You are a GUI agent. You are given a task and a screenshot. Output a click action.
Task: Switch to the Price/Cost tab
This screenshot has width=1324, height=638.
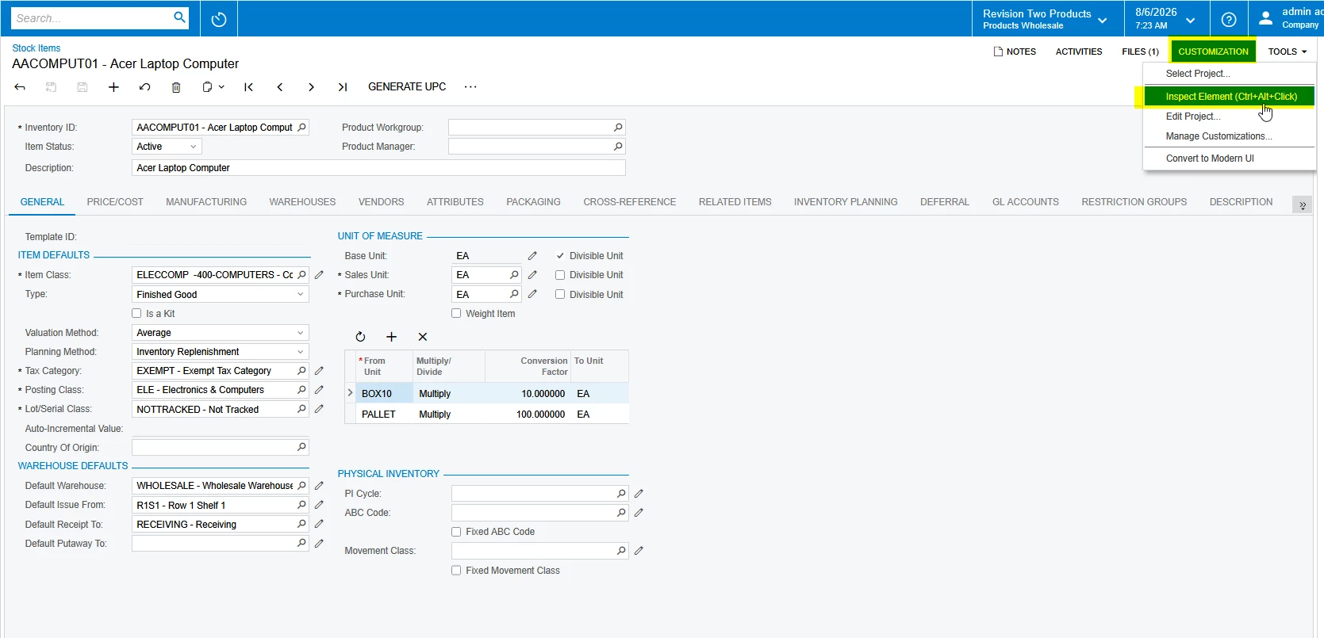[115, 202]
